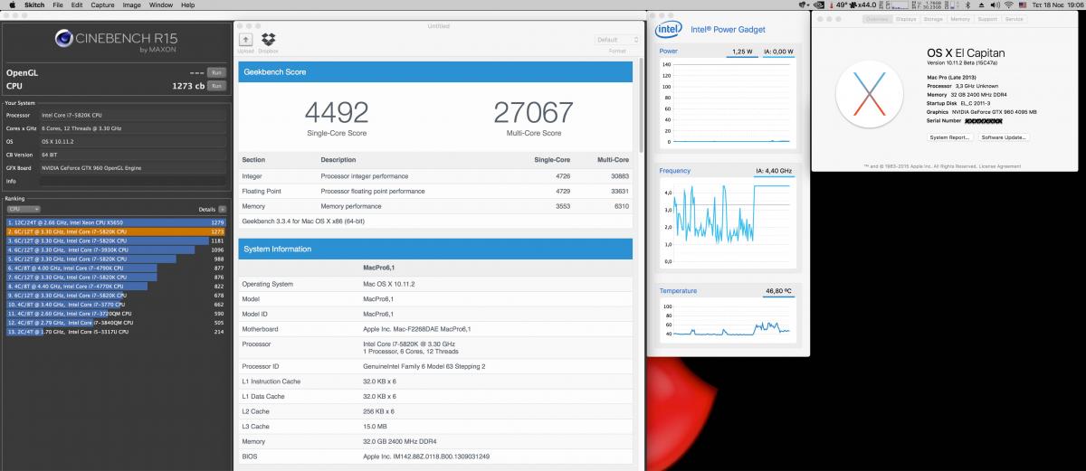
Task: Switch to the Displays tab
Action: [906, 19]
